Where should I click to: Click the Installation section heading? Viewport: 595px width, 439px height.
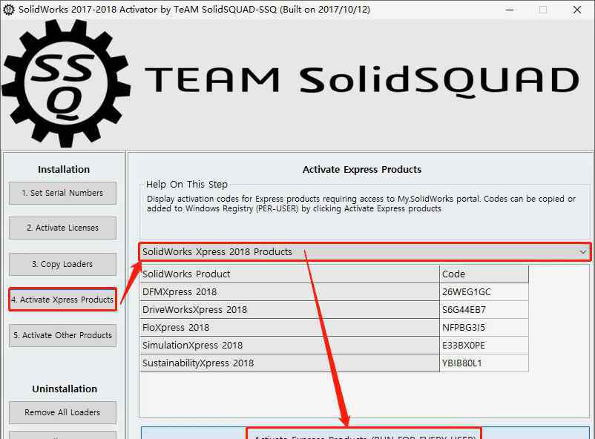coord(64,170)
